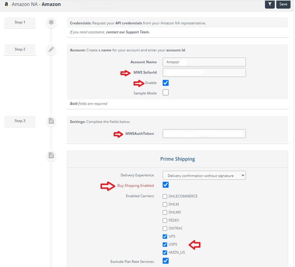Focus the MWS SellerId input field

(204, 72)
